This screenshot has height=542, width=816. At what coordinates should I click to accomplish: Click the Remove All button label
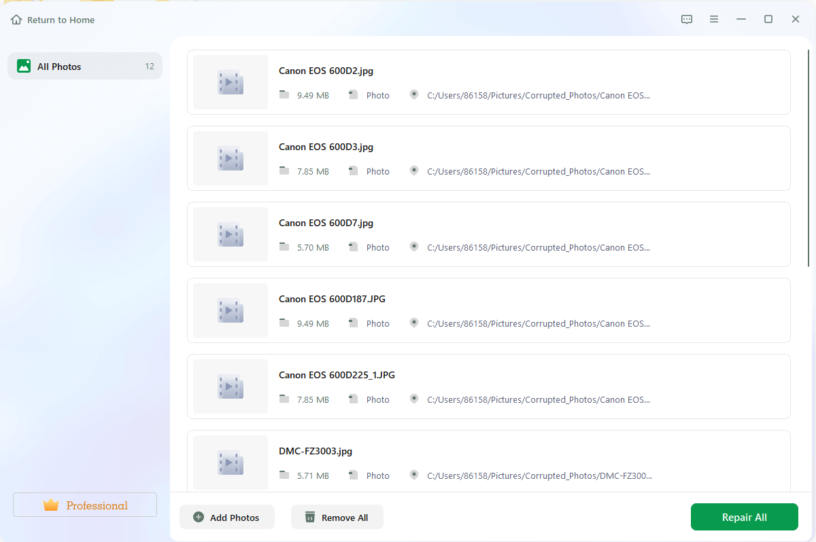pos(345,518)
